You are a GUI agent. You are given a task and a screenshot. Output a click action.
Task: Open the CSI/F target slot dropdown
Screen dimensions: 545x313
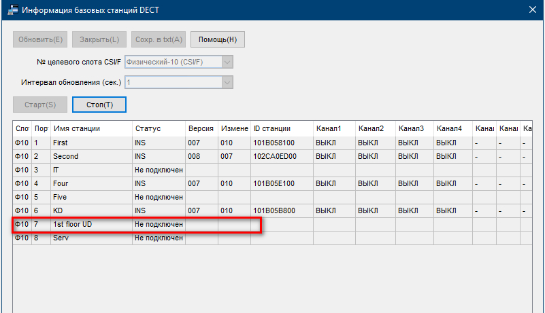[x=227, y=62]
